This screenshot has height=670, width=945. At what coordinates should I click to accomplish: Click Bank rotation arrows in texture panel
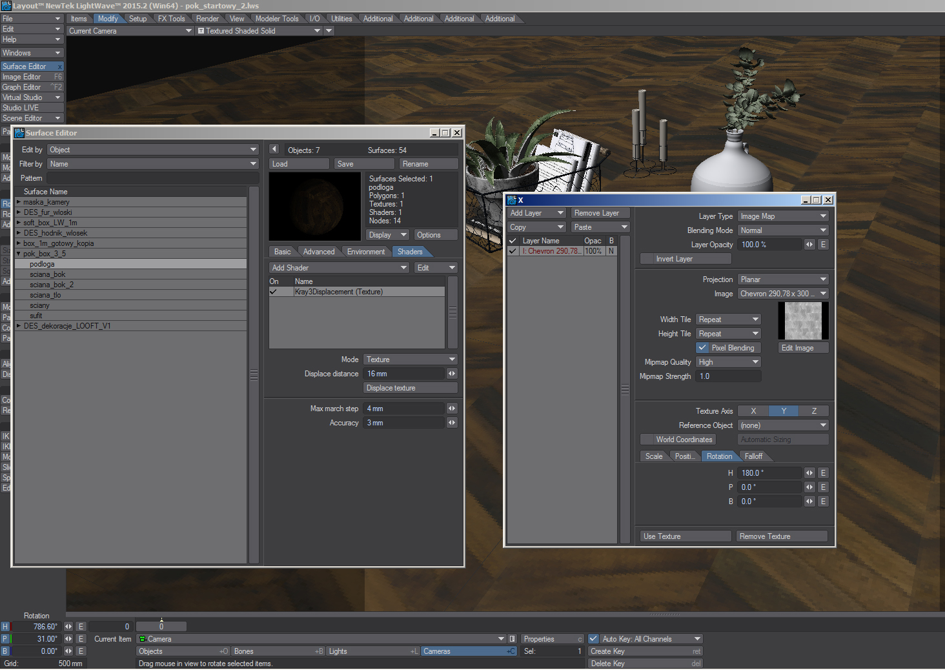809,502
